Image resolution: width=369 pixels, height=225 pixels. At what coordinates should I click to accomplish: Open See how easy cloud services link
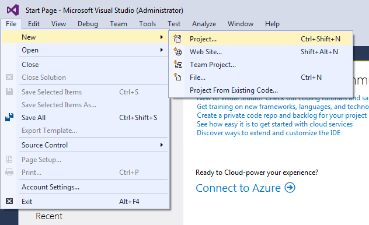tap(274, 124)
